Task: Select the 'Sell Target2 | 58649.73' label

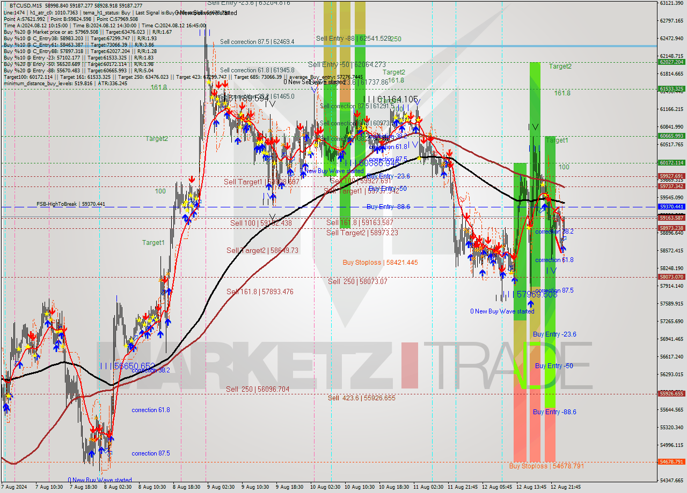Action: pyautogui.click(x=262, y=250)
